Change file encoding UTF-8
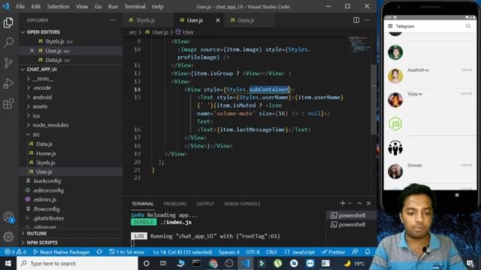This screenshot has height=270, width=481. 253,252
